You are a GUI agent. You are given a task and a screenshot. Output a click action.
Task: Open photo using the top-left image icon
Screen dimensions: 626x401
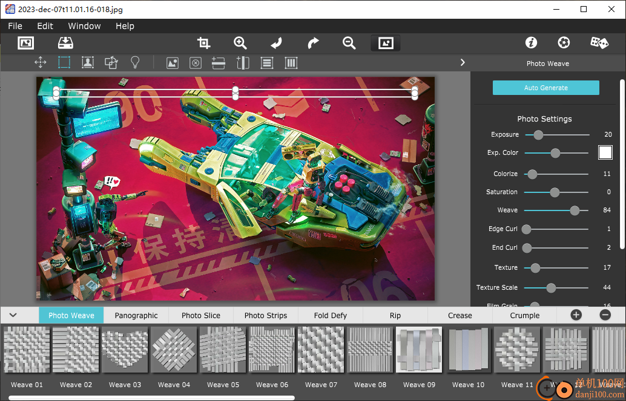tap(26, 43)
